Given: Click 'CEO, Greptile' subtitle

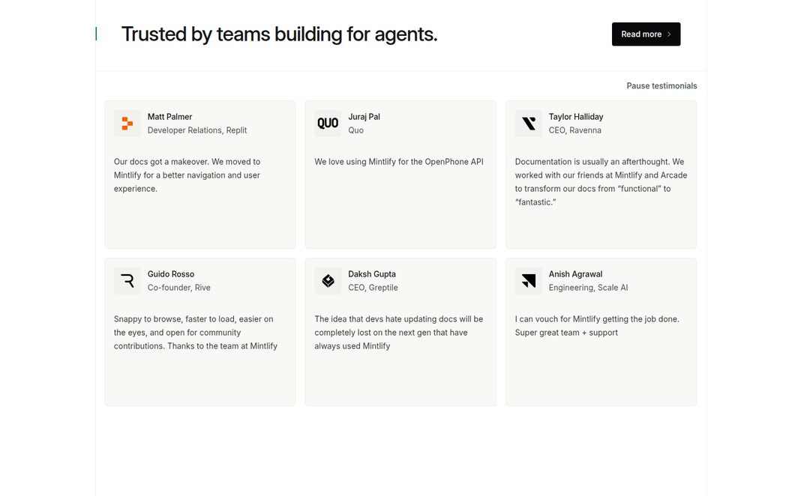Looking at the screenshot, I should tap(373, 288).
